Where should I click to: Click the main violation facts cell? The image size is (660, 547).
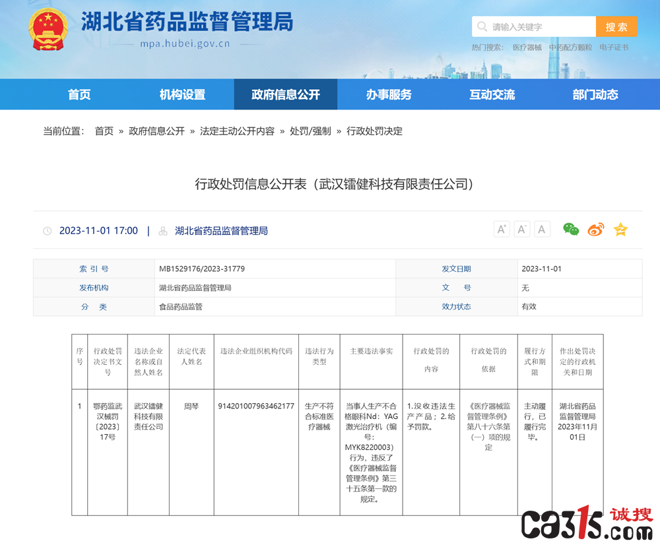[x=371, y=453]
